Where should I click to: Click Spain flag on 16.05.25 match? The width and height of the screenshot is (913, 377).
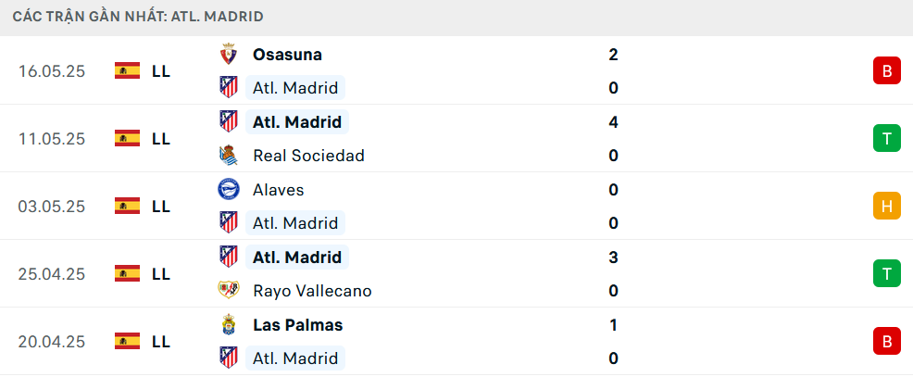tap(127, 70)
